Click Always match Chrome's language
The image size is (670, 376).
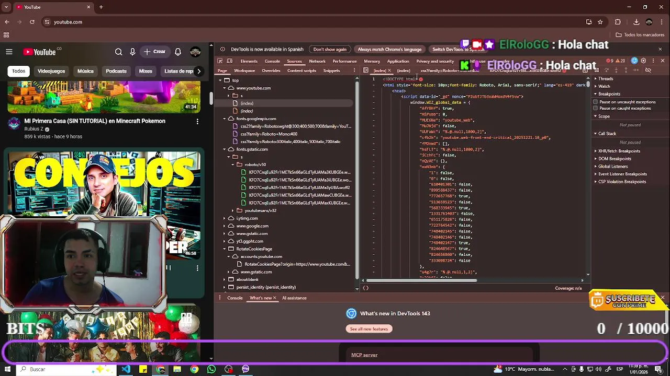(389, 49)
